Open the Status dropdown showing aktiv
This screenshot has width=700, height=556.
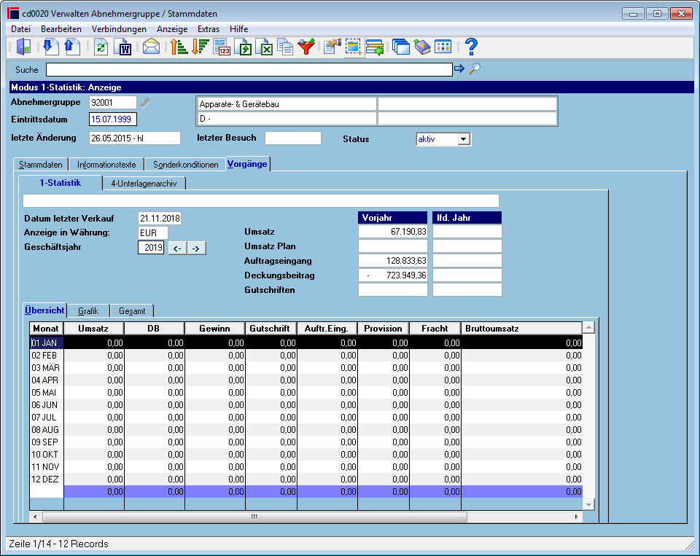click(464, 139)
